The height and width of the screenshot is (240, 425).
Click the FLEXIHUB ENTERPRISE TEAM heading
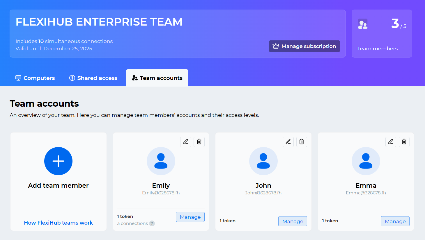99,22
